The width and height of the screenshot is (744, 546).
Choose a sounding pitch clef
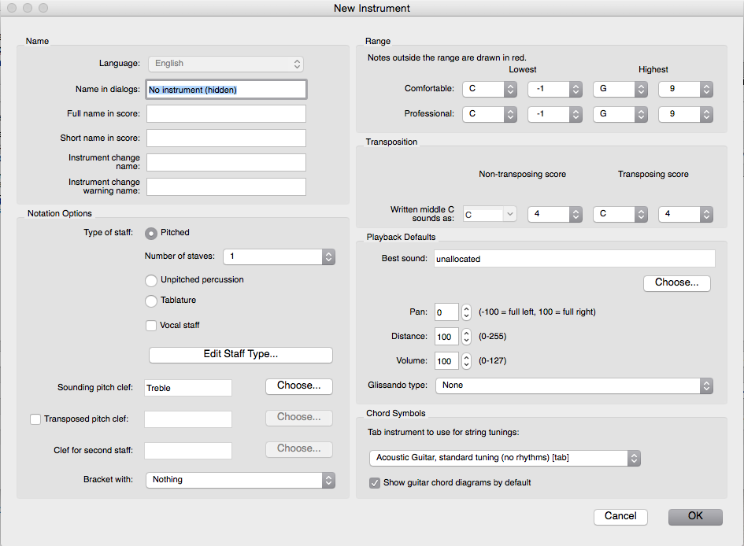point(298,386)
